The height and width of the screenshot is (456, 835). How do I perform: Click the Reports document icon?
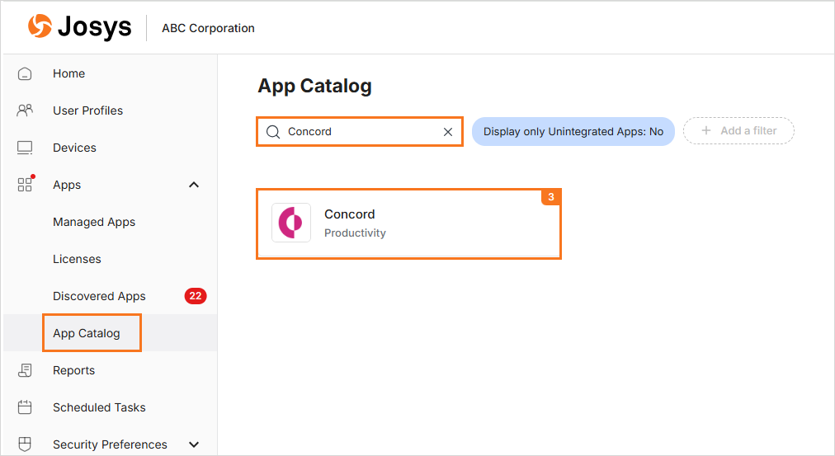(25, 370)
